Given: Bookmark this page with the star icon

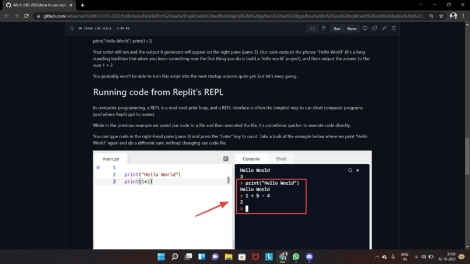Looking at the screenshot, I should click(x=441, y=16).
